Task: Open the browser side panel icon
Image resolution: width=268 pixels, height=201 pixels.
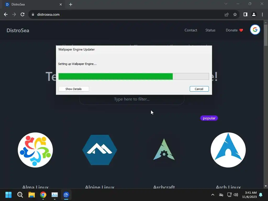Action: (x=245, y=15)
